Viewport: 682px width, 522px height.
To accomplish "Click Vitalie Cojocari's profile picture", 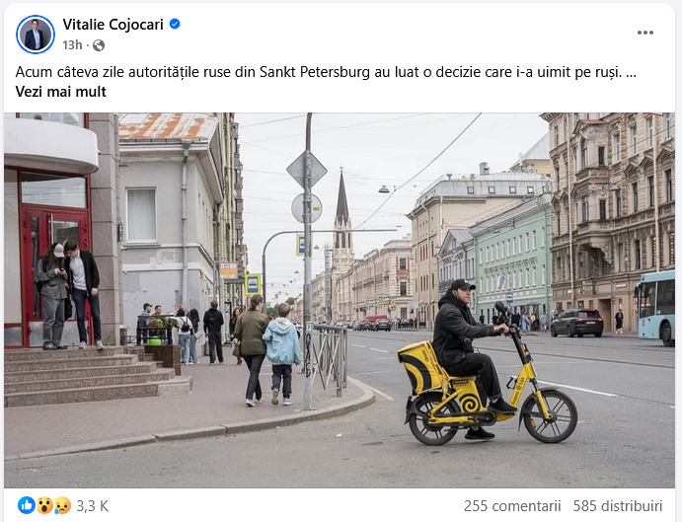I will pyautogui.click(x=36, y=35).
